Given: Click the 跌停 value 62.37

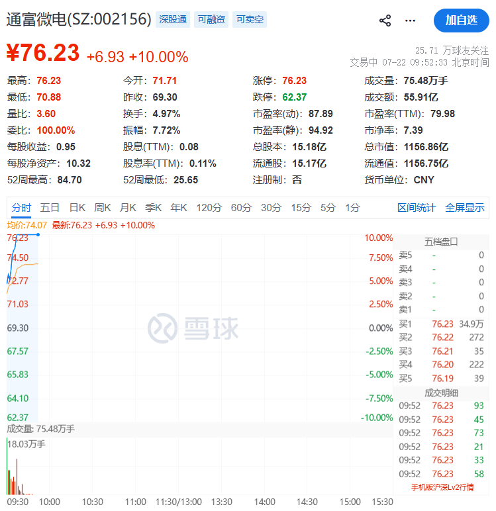Looking at the screenshot, I should pyautogui.click(x=294, y=97).
